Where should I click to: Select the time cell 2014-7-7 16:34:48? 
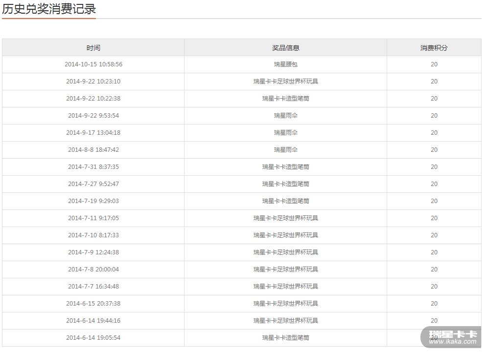[93, 287]
